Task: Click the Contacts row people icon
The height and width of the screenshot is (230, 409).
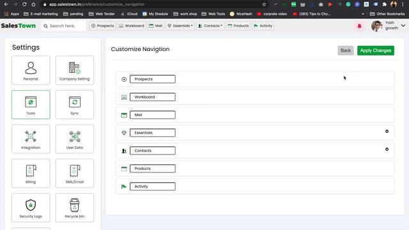Action: point(124,151)
